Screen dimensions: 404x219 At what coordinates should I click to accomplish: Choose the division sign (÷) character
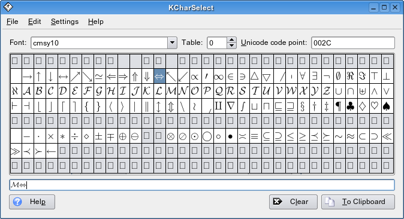(75, 136)
